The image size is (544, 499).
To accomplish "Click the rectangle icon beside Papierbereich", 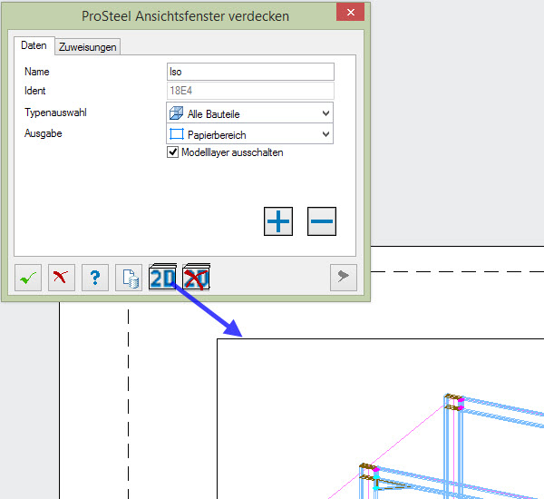I will [x=177, y=134].
